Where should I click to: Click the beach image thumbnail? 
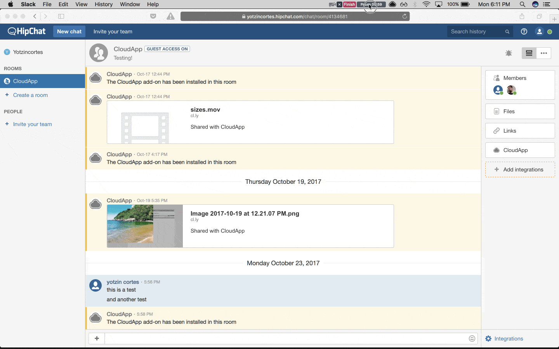[x=145, y=226]
